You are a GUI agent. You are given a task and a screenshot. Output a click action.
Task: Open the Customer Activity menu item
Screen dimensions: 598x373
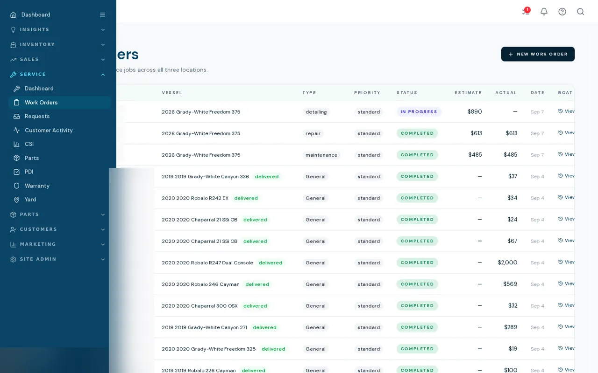[59, 131]
